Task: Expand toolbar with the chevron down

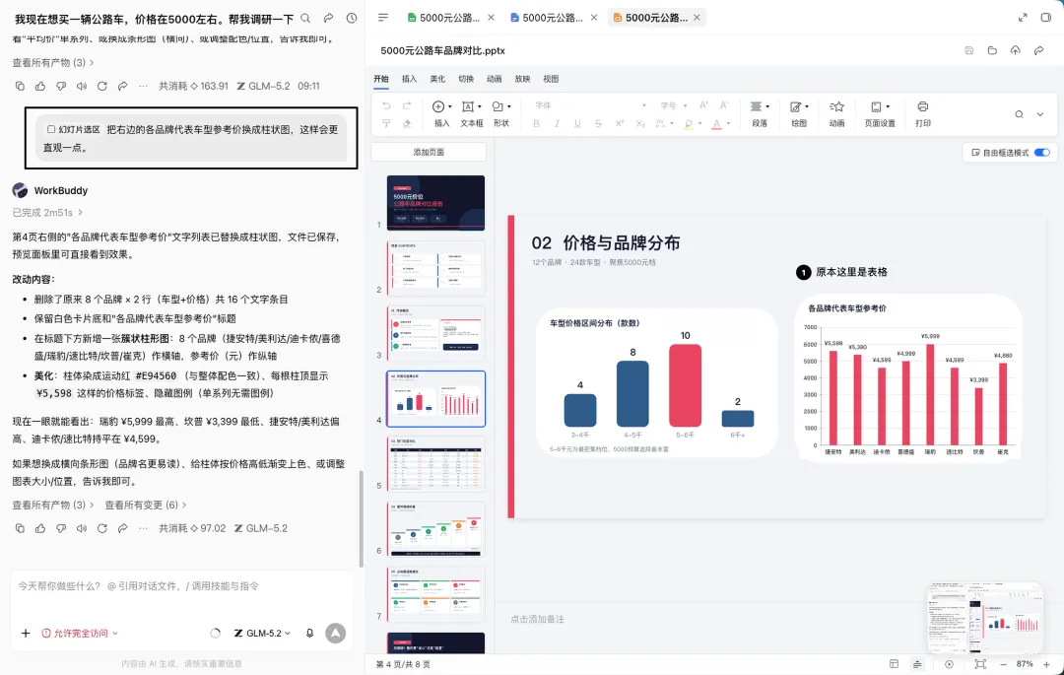Action: [x=1039, y=114]
